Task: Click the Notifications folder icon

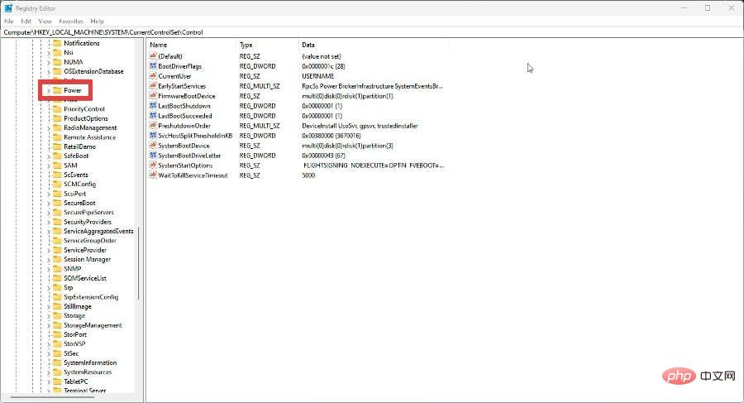Action: click(x=57, y=43)
